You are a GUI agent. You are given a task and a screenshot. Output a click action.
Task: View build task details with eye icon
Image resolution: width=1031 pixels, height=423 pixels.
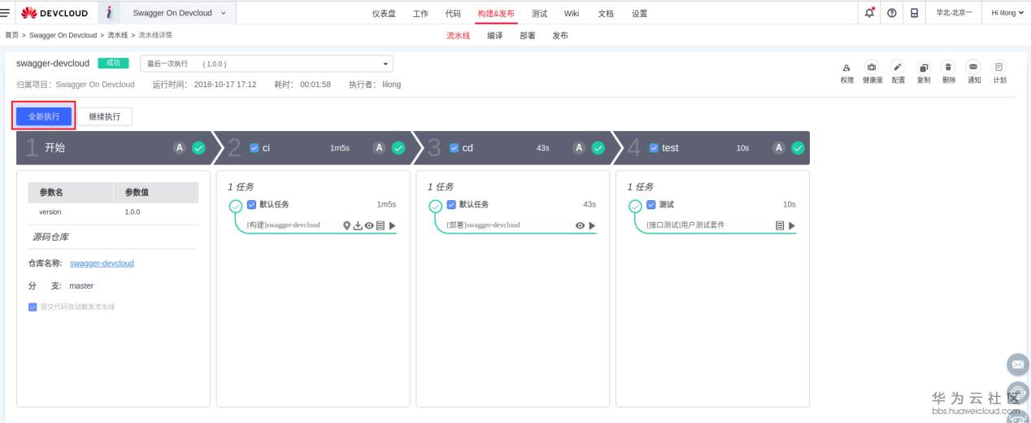pos(369,225)
